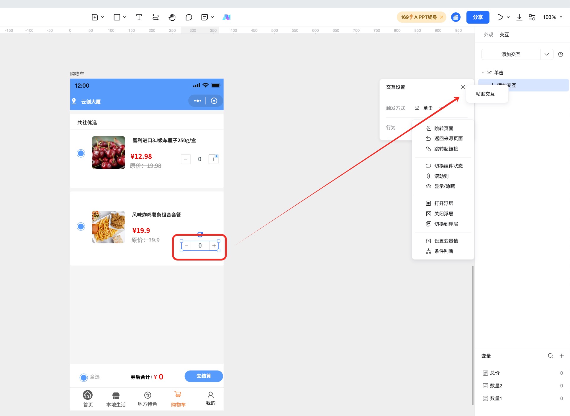570x416 pixels.
Task: Close the AIPPT promotion badge
Action: point(442,17)
